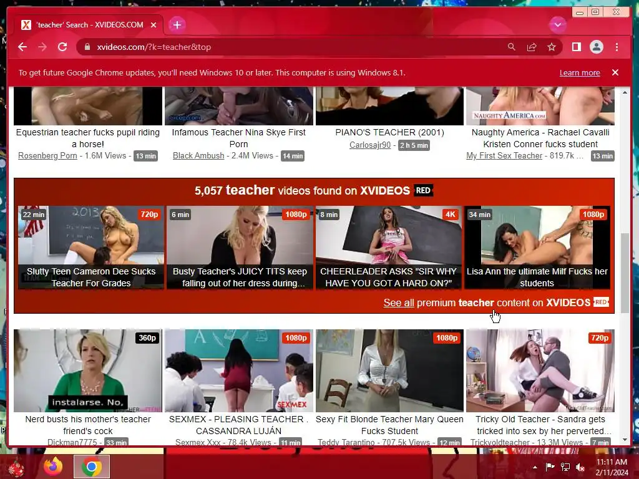
Task: Open the Rosenberg Porn uploader link
Action: tap(47, 155)
